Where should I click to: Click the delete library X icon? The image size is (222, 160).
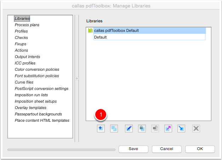tap(196, 128)
